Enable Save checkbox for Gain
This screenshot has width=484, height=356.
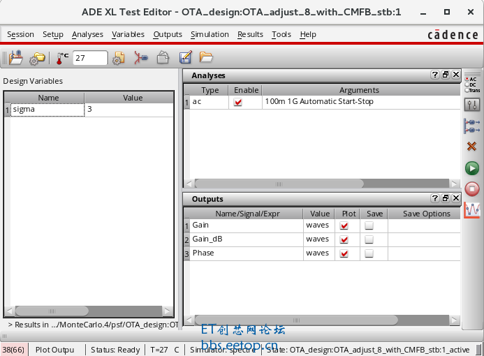(x=369, y=225)
